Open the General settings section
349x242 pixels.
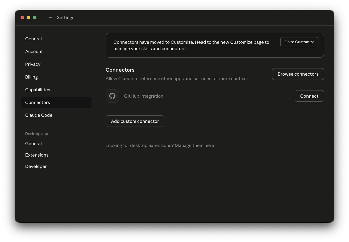tap(56, 39)
